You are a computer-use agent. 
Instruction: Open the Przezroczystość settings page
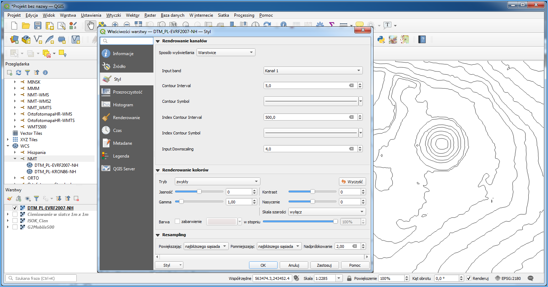coord(127,92)
